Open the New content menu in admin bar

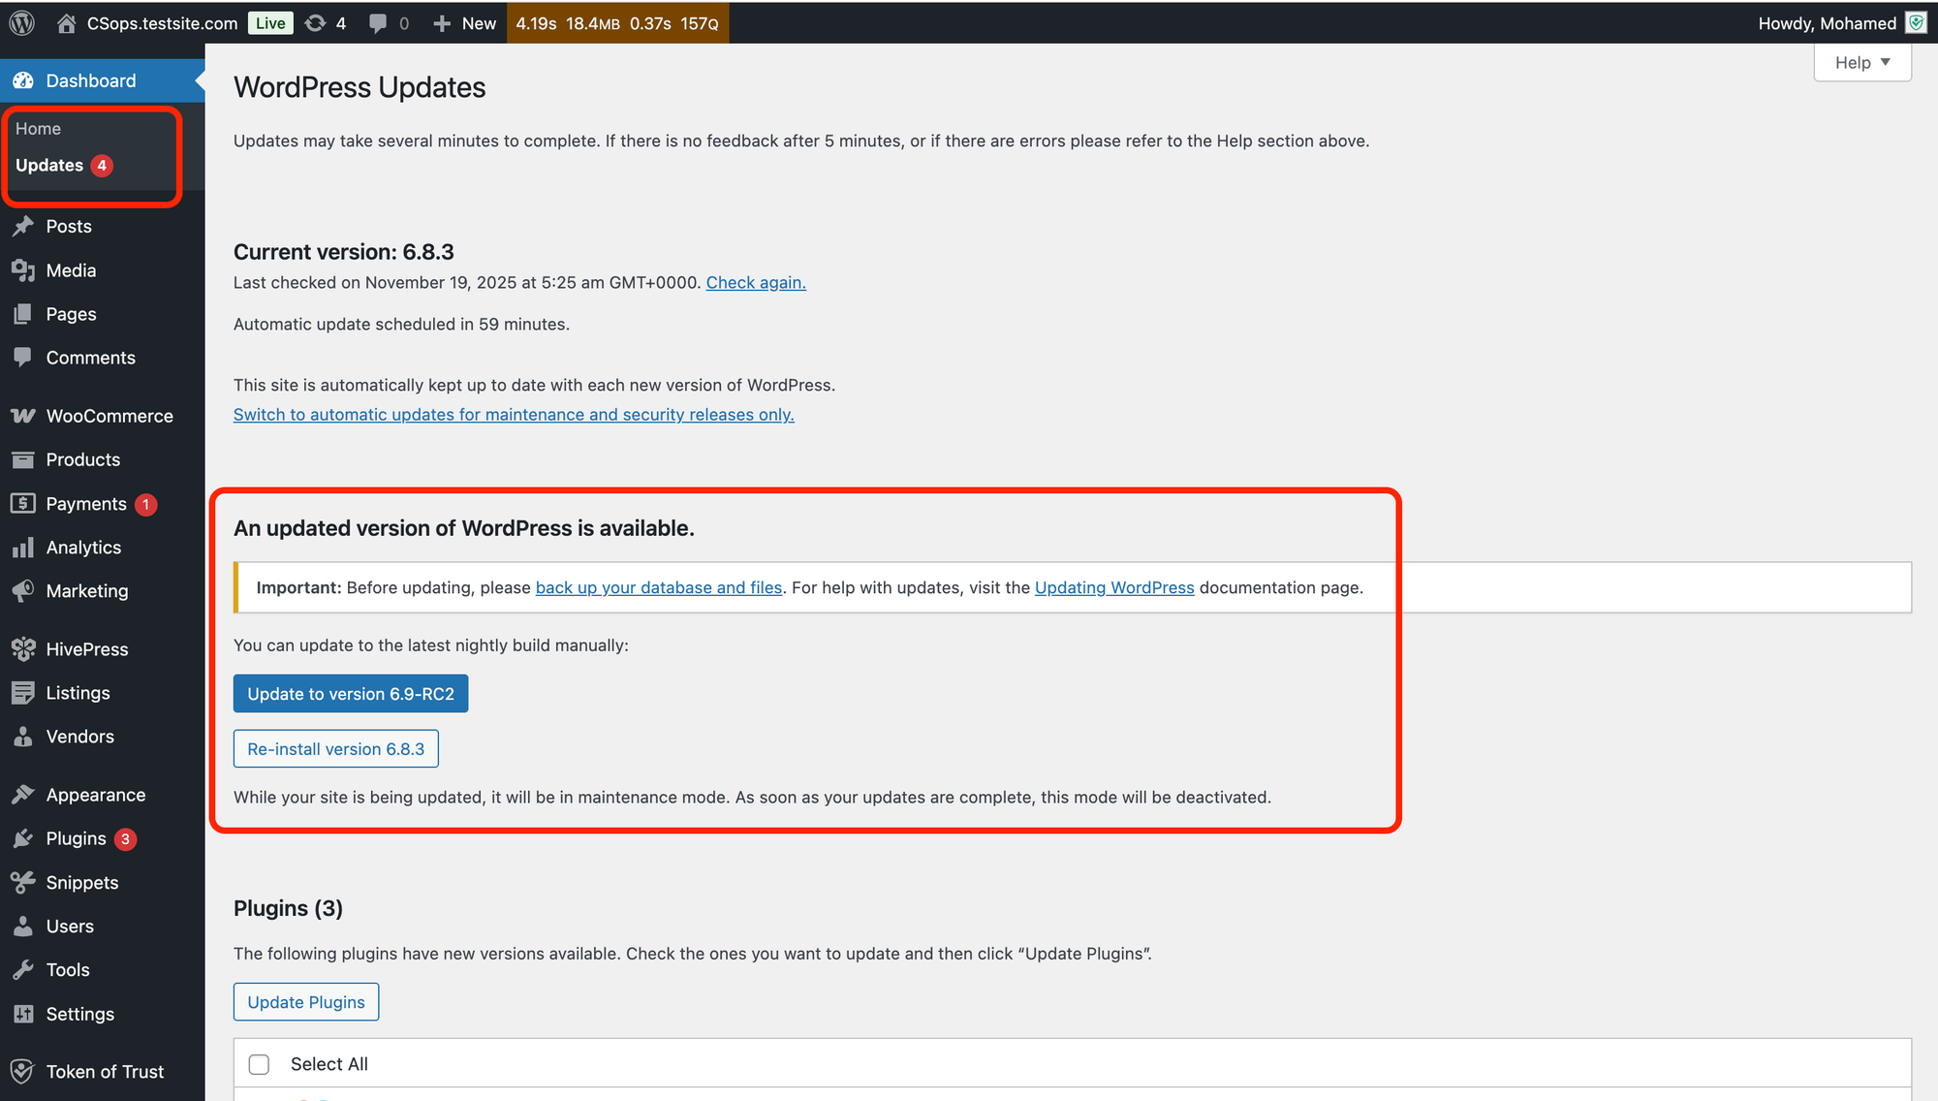(x=465, y=23)
